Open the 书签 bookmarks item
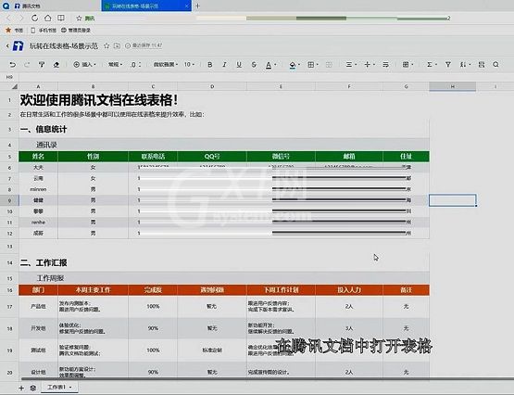This screenshot has height=395, width=514. pos(15,31)
